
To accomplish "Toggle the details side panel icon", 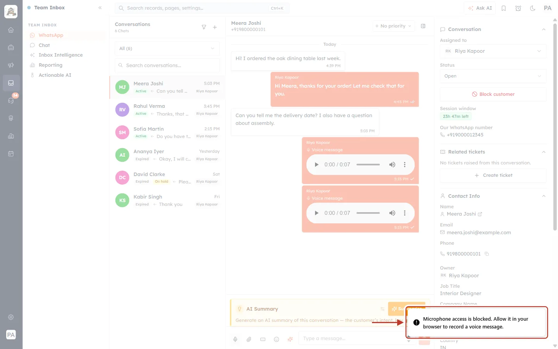I will pyautogui.click(x=423, y=26).
